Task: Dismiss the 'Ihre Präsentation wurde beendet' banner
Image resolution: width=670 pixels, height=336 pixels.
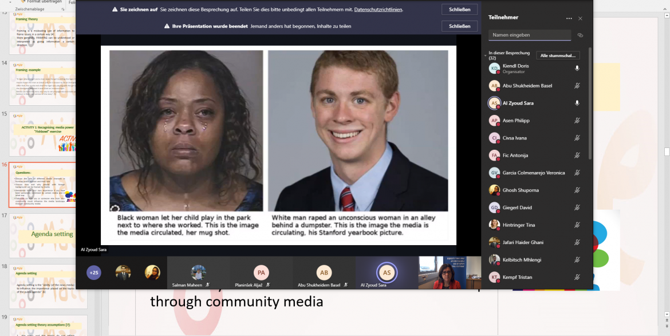Action: pos(459,26)
